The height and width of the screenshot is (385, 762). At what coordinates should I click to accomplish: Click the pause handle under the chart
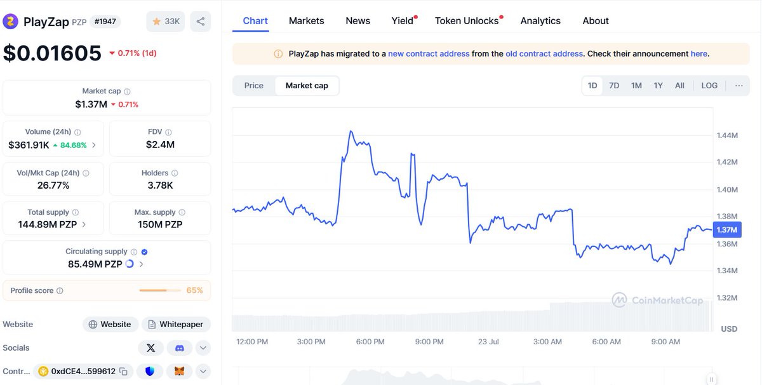pyautogui.click(x=712, y=379)
